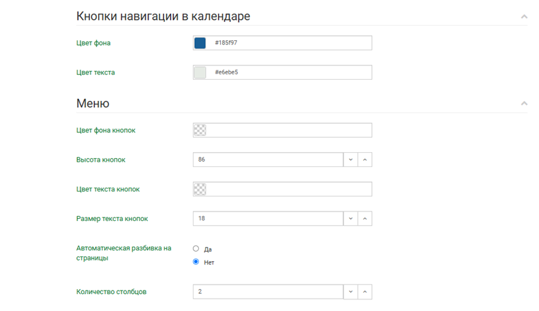
Task: Increase Высота кнопок value with up arrow
Action: pyautogui.click(x=365, y=160)
